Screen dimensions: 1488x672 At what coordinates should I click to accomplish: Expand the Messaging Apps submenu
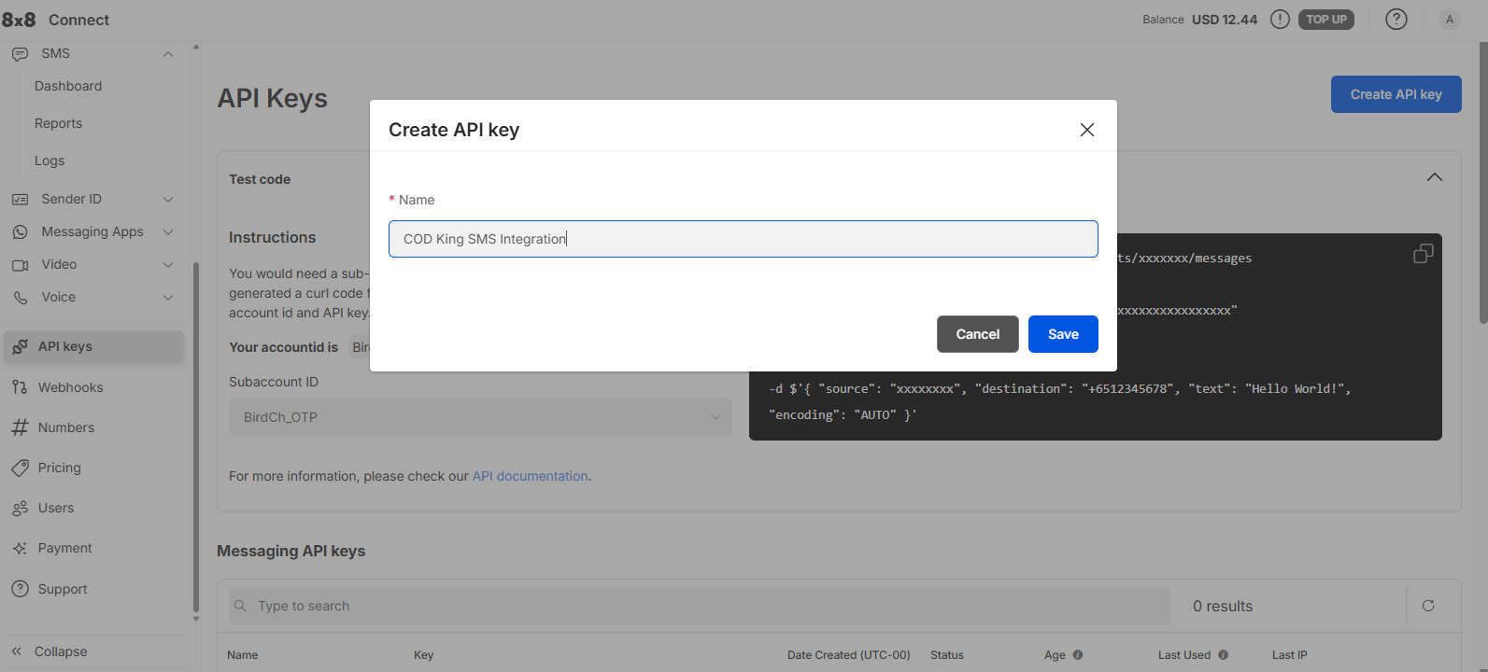168,231
